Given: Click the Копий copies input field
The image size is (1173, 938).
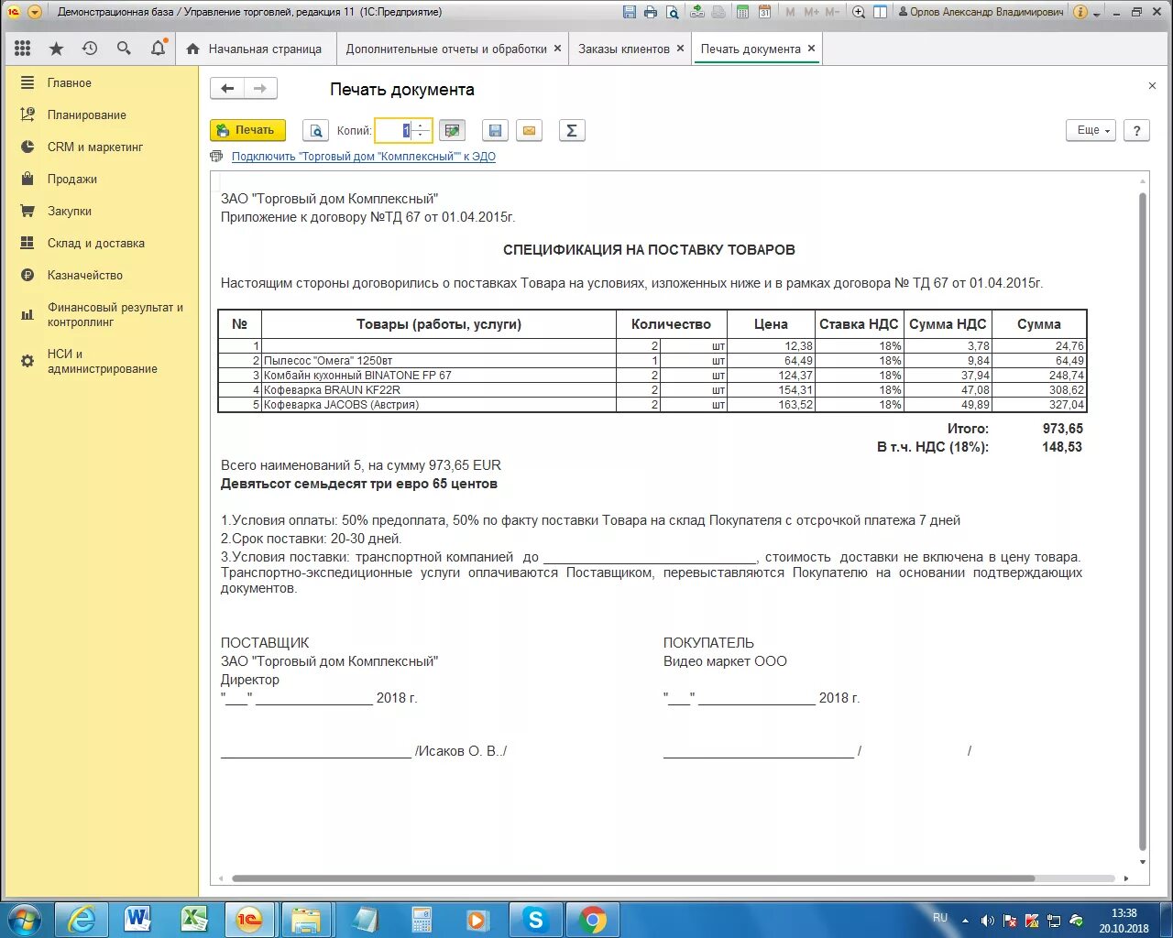Looking at the screenshot, I should click(x=395, y=130).
